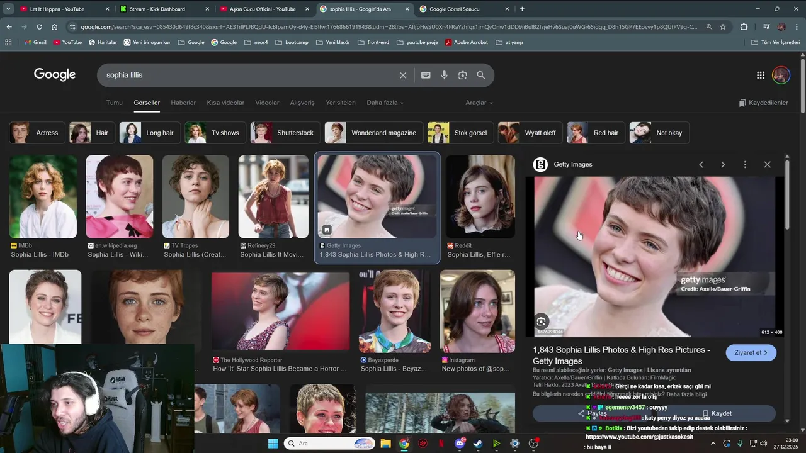
Task: Click taskbar search box
Action: point(330,444)
